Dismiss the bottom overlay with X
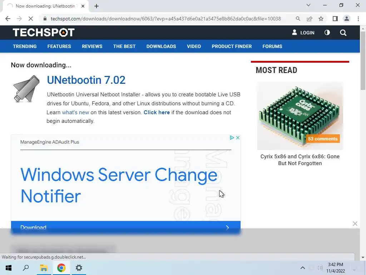This screenshot has height=275, width=366. 355,224
